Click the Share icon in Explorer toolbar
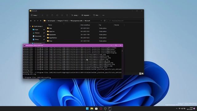This screenshot has width=197, height=111. coord(62,15)
